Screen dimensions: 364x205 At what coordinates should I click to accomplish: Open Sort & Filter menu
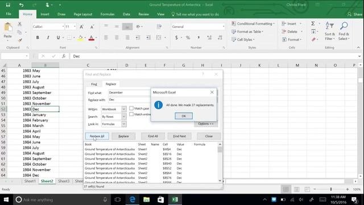tap(330, 31)
